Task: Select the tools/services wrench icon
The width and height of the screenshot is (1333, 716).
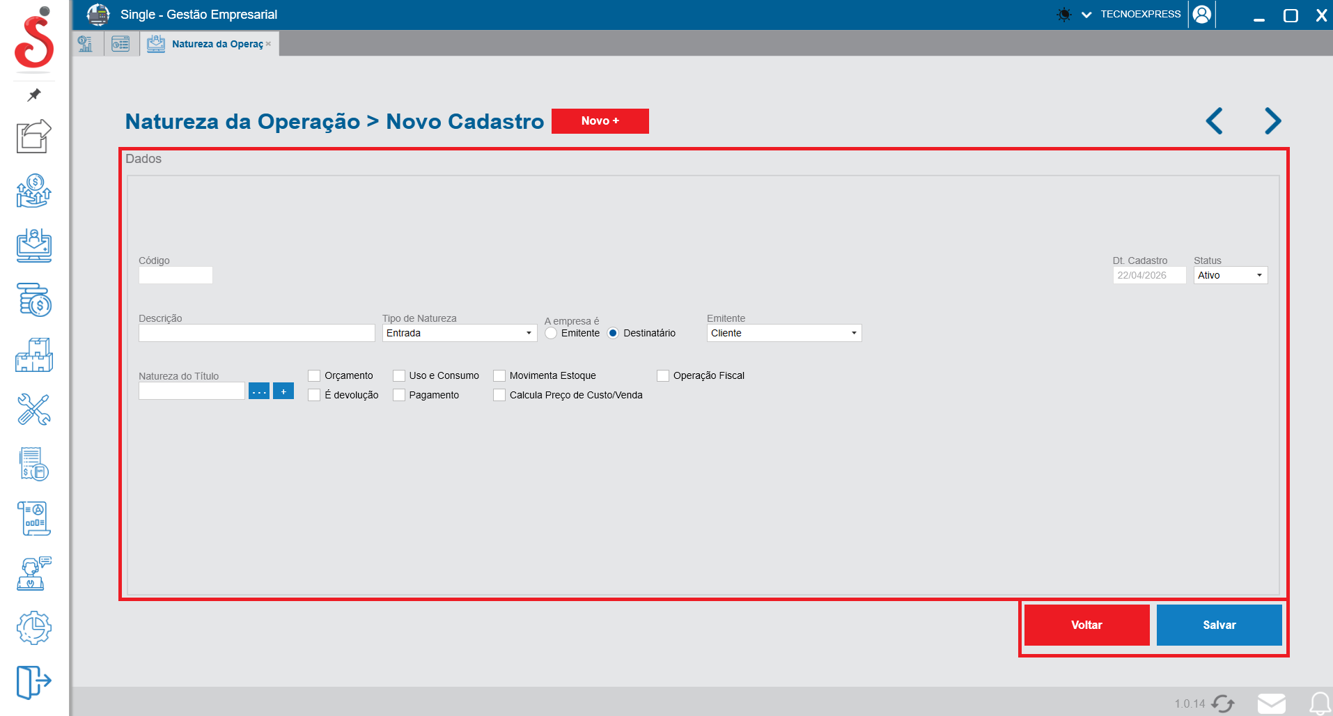Action: (x=33, y=410)
